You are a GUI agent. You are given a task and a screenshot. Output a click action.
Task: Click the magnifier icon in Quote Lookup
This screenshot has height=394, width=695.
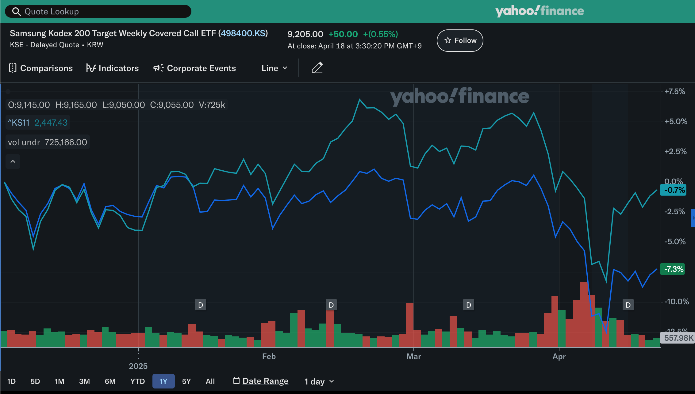click(16, 12)
